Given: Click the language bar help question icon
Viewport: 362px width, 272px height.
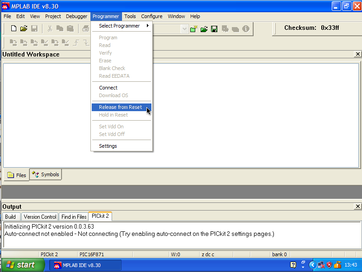Looking at the screenshot, I should pyautogui.click(x=293, y=265).
